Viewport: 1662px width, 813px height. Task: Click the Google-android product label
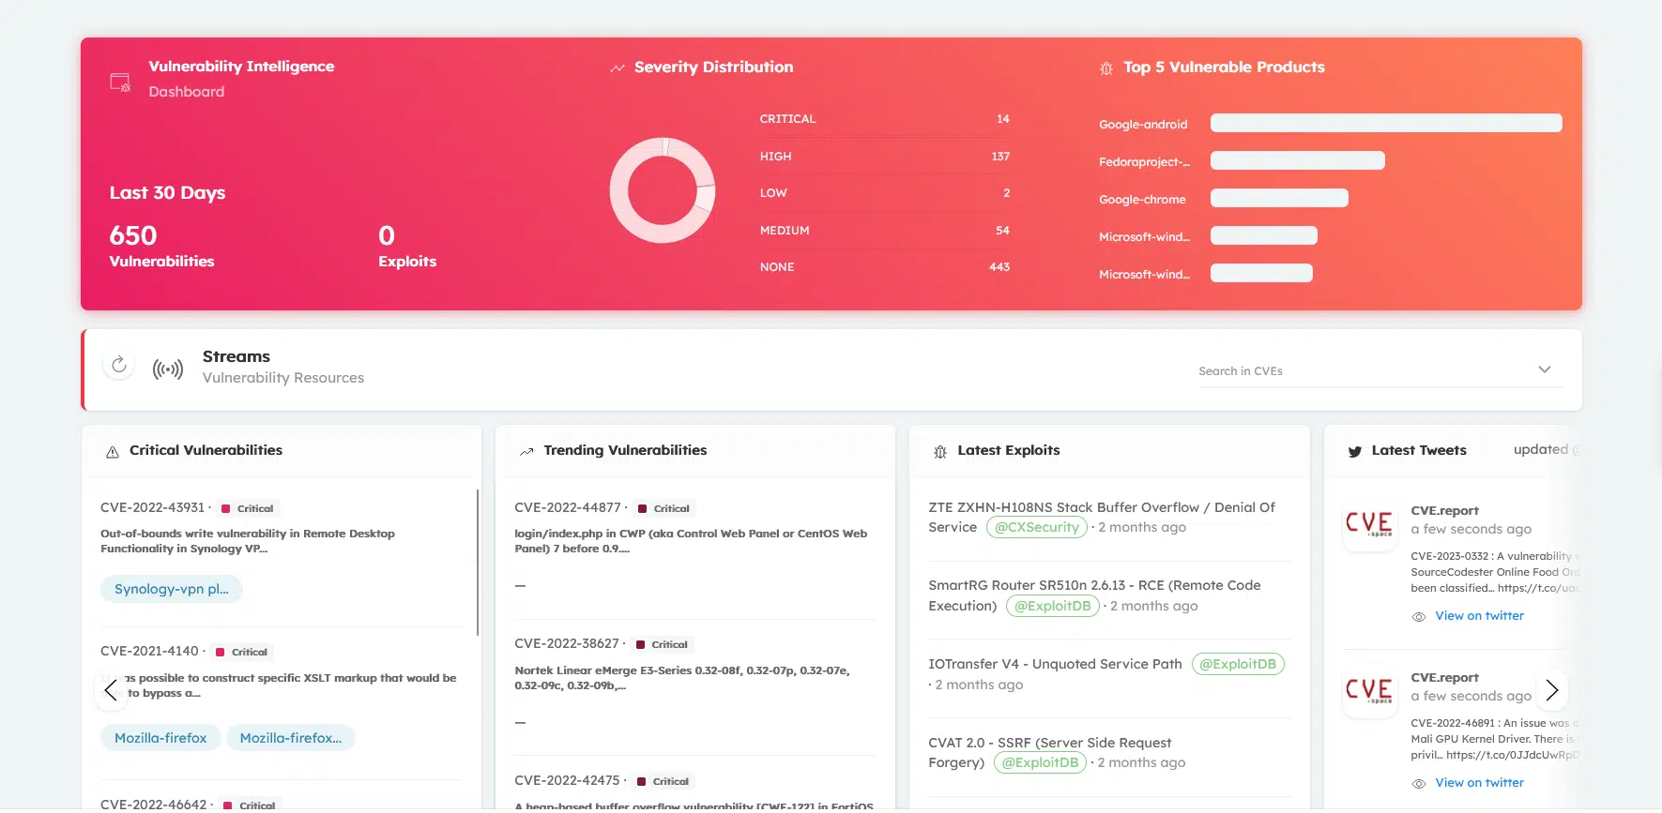point(1143,125)
